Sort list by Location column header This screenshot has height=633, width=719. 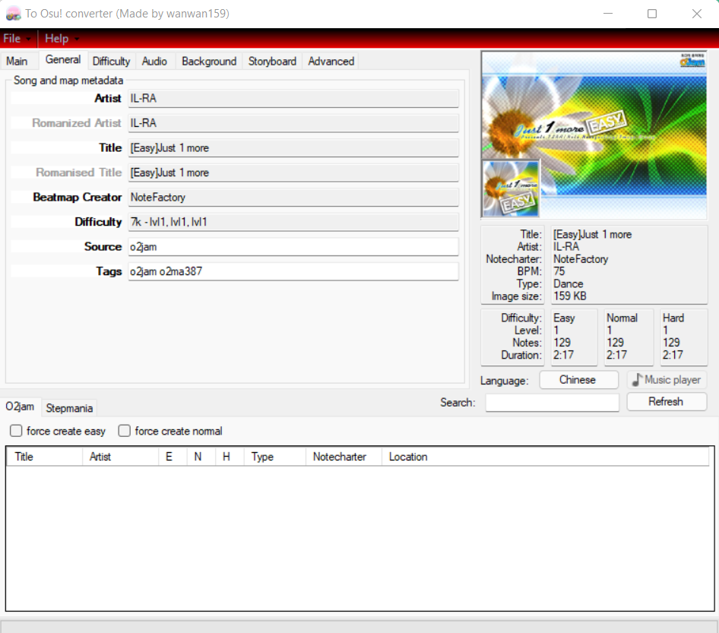point(546,457)
